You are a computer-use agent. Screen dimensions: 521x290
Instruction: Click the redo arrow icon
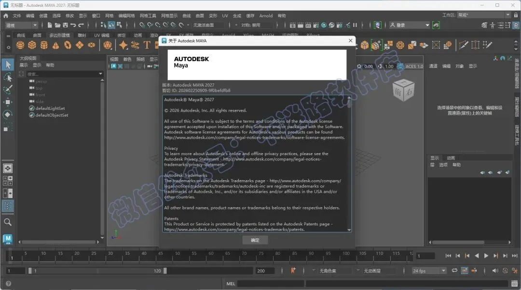click(x=81, y=25)
